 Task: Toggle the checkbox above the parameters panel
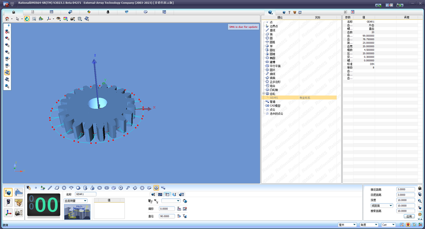[x=346, y=12]
